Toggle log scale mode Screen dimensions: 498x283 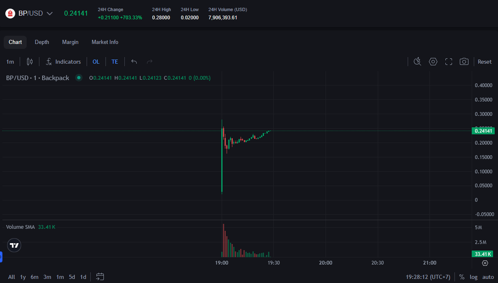[474, 277]
